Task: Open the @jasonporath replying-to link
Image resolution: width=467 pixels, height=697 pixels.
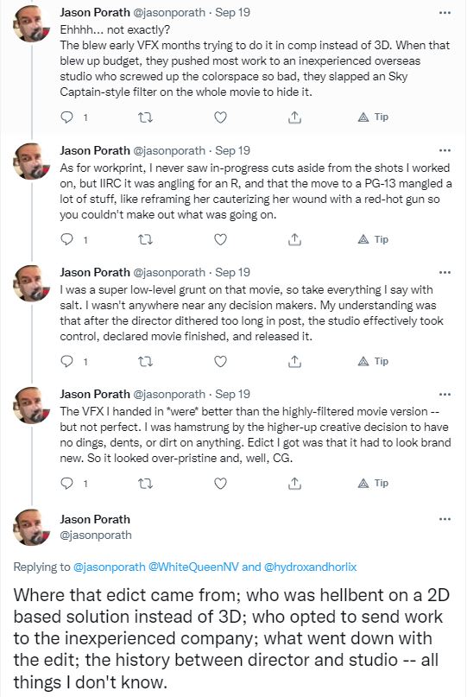Action: (x=109, y=567)
